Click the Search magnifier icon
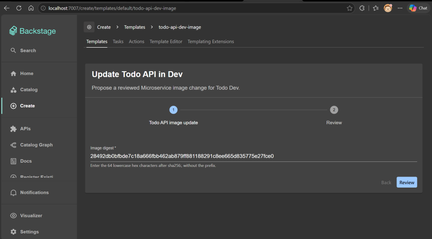432x239 pixels. pos(13,51)
